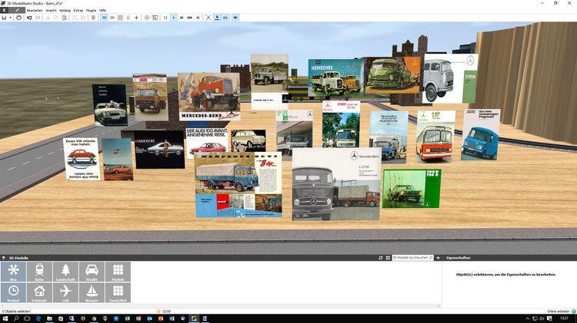Select the Neu category tile
577x323 pixels.
13,272
